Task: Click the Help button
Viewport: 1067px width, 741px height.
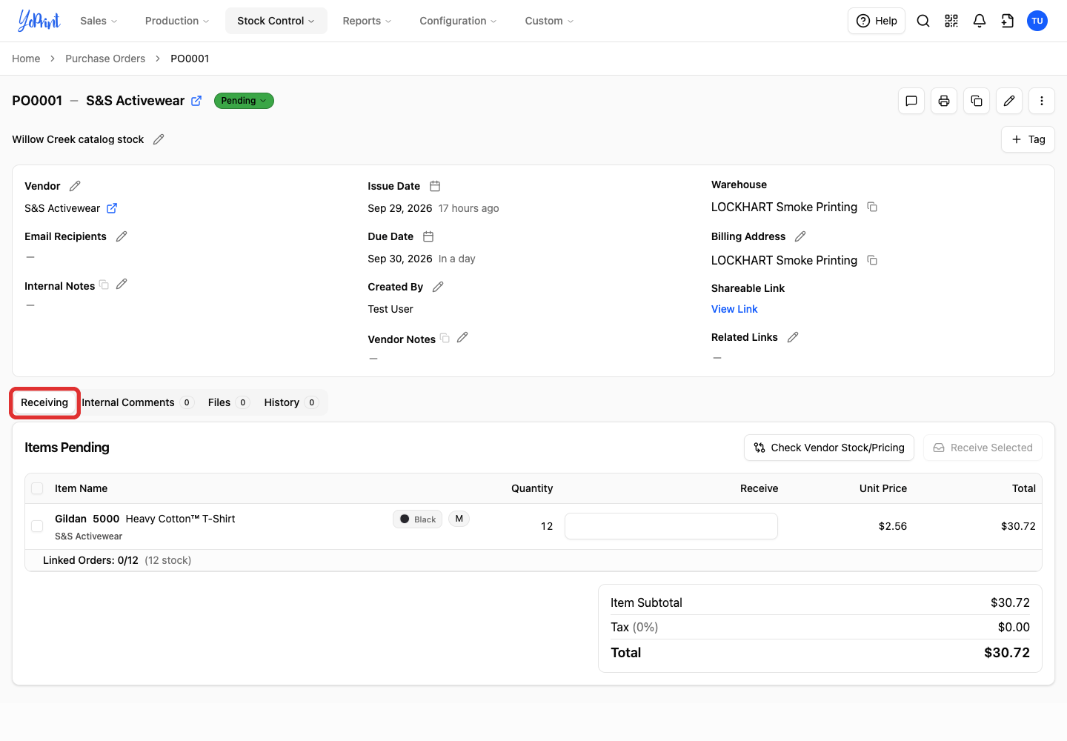Action: point(877,21)
